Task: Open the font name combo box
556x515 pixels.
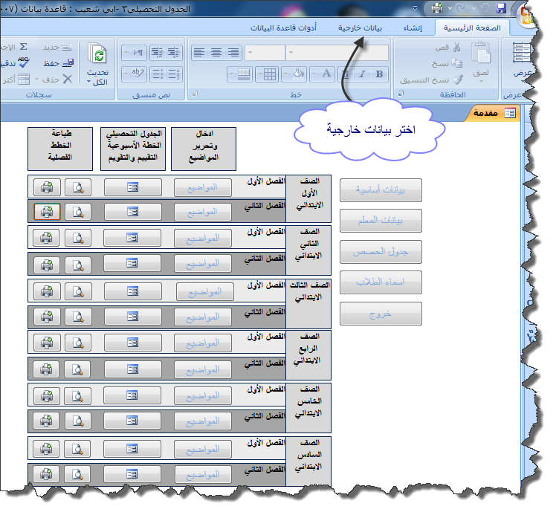Action: 338,53
